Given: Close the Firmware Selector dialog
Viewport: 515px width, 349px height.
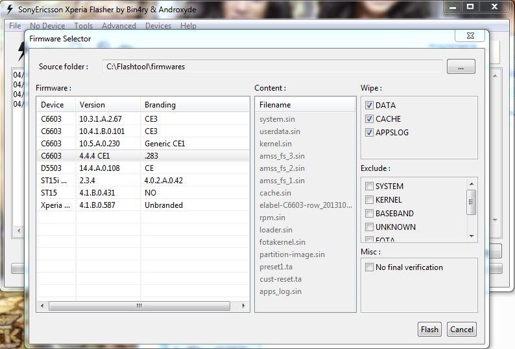Looking at the screenshot, I should point(470,36).
